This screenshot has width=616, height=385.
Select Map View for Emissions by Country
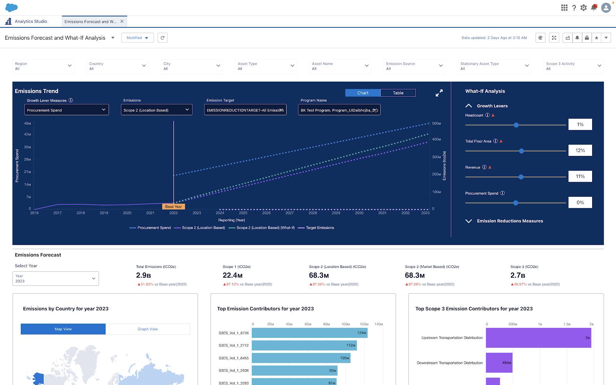pos(63,329)
